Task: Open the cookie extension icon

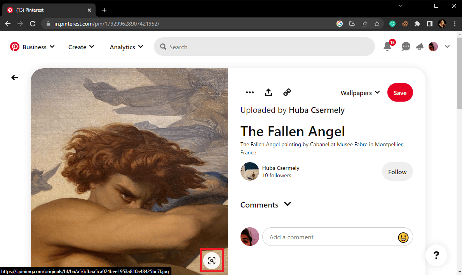Action: coord(405,24)
